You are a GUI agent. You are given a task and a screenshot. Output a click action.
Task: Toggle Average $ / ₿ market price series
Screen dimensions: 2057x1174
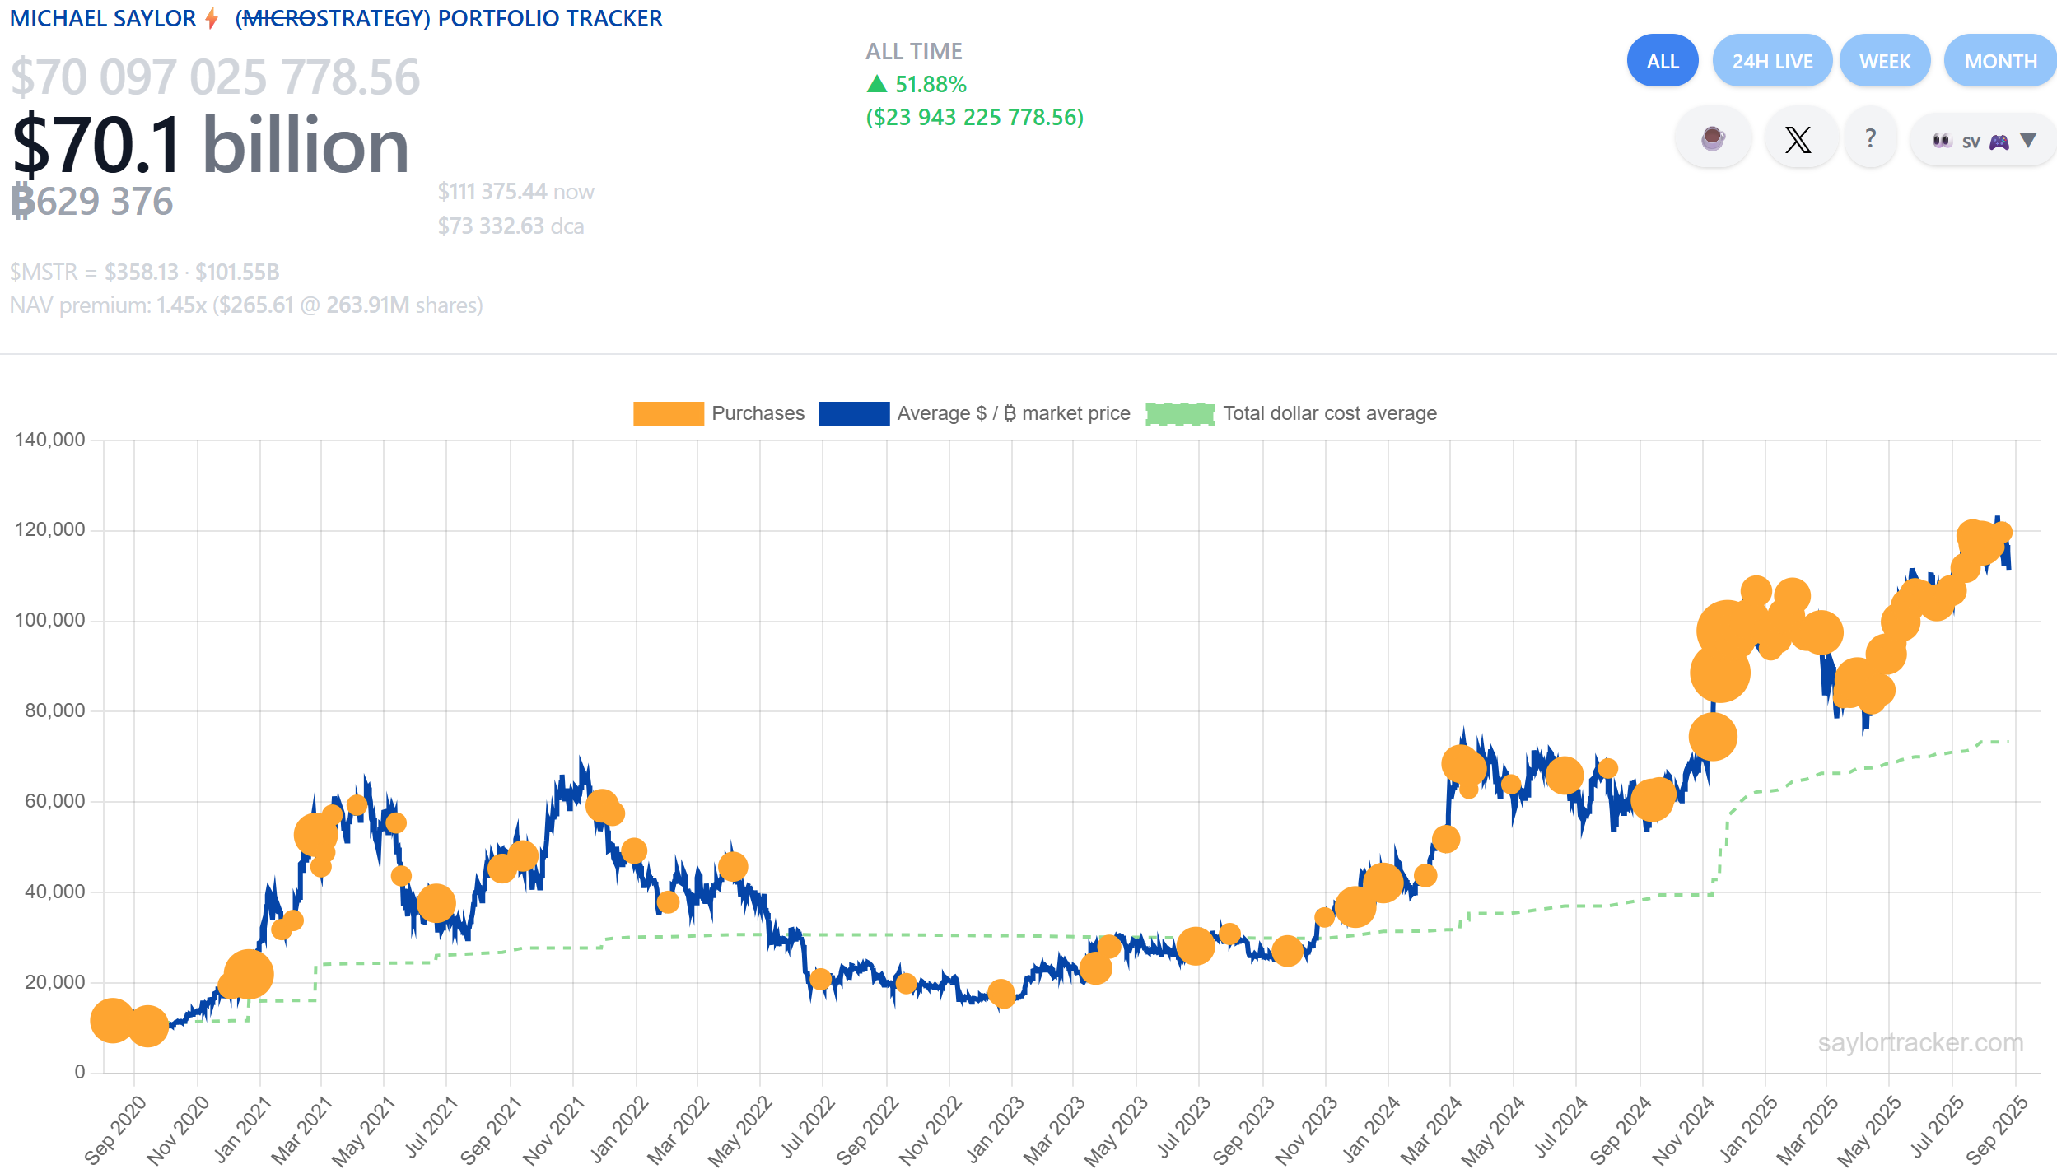[975, 413]
